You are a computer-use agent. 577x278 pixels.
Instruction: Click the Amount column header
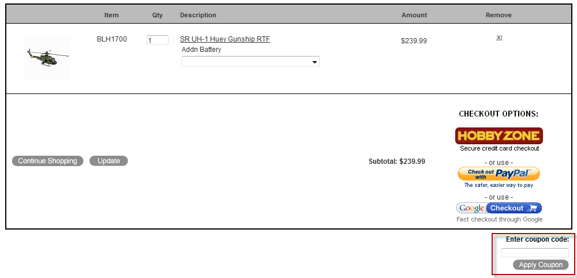[x=414, y=15]
